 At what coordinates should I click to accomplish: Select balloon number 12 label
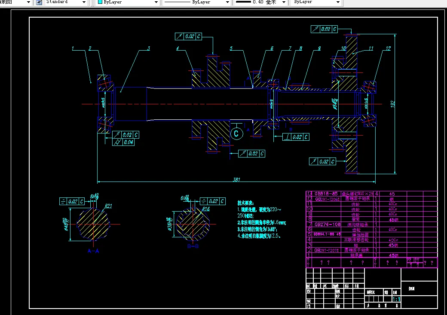388,48
